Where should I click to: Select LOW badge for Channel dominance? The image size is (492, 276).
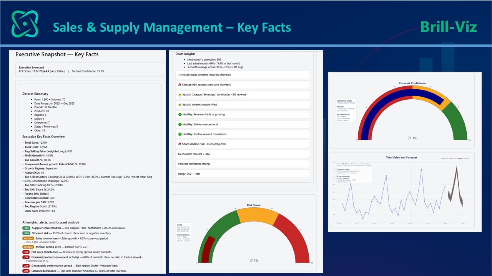click(x=26, y=271)
